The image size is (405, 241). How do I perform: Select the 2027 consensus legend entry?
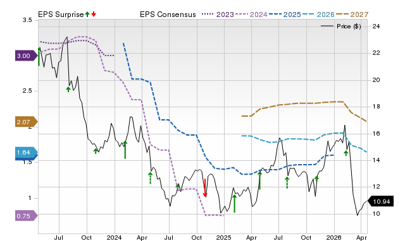[352, 15]
